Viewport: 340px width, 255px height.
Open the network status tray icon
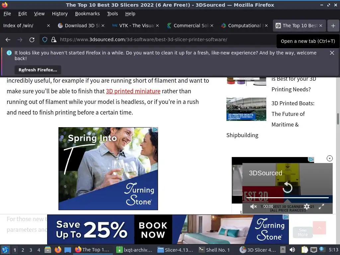click(x=313, y=250)
